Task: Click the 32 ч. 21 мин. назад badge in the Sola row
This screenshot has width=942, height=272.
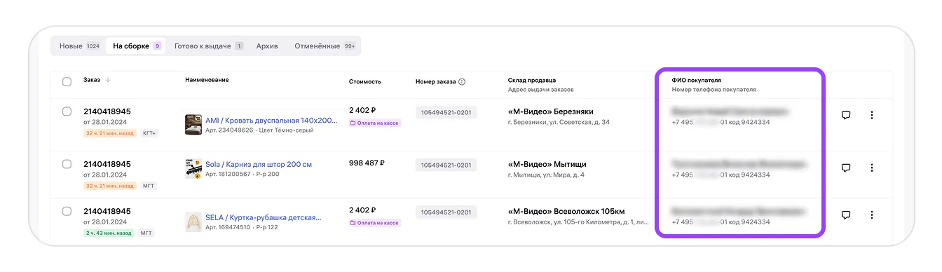Action: (x=110, y=186)
